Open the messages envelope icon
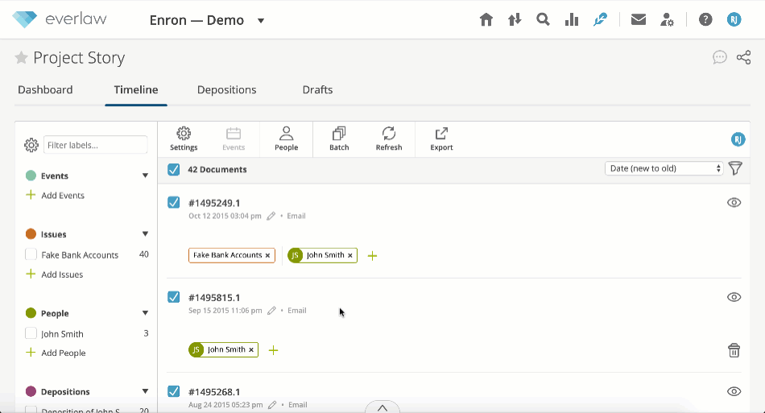Image resolution: width=765 pixels, height=413 pixels. (638, 20)
